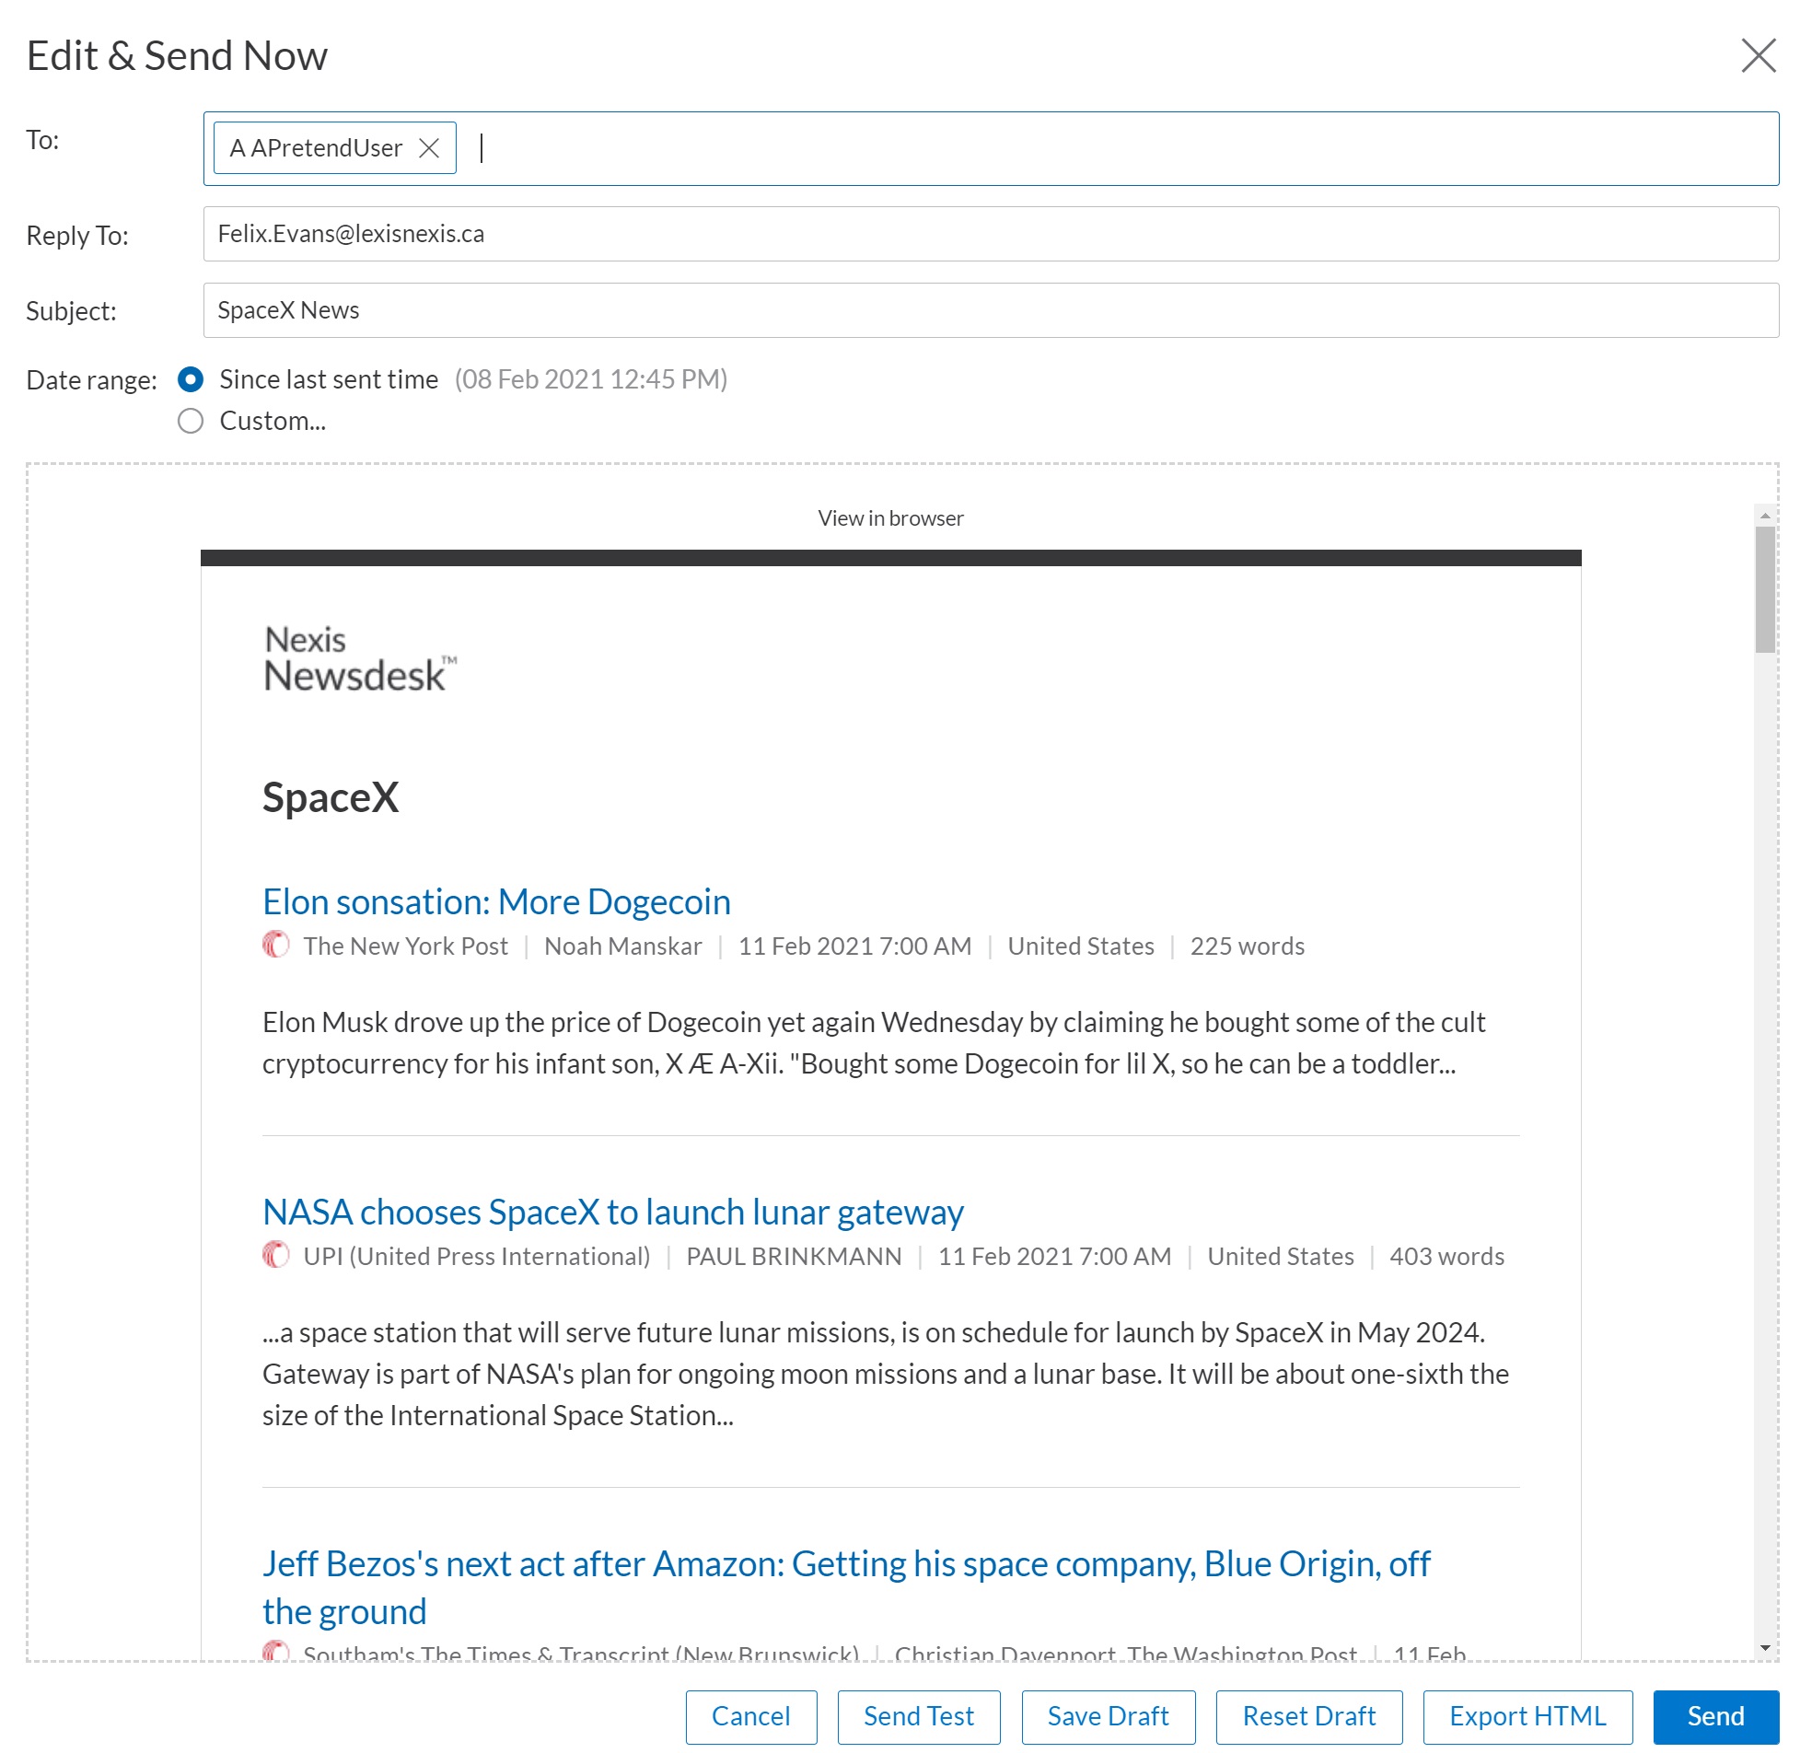1800x1753 pixels.
Task: Select Since last sent time option
Action: (x=191, y=379)
